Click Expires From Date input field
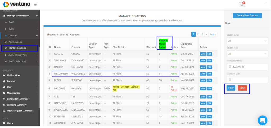Image resolution: width=271 pixels, height=128 pixels. [x=247, y=67]
